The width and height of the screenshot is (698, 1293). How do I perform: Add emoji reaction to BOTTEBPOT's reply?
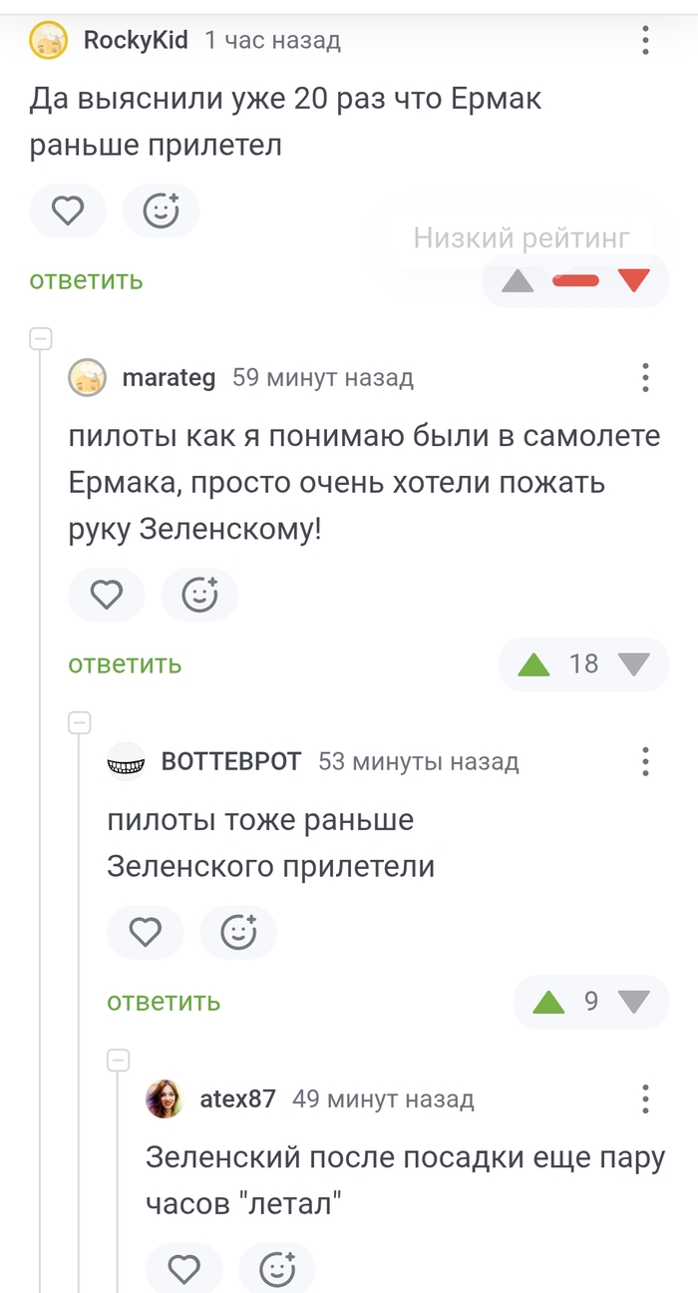238,932
